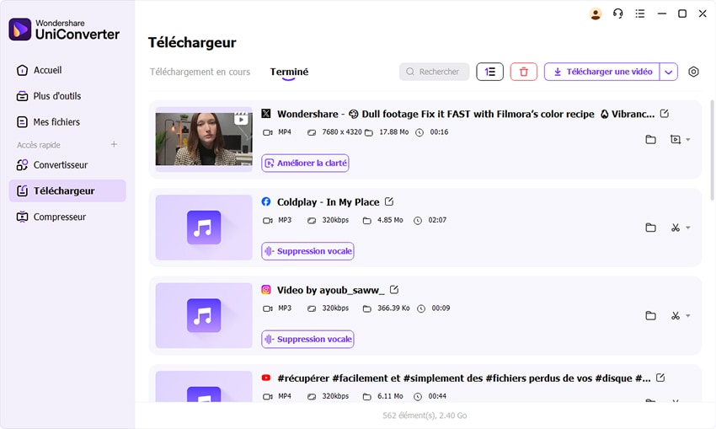Click the title 'Coldplay - In My Place'

(x=328, y=202)
